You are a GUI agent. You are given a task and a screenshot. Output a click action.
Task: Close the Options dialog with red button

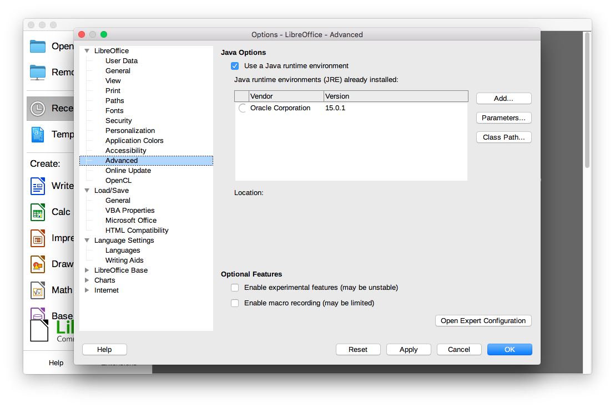82,34
